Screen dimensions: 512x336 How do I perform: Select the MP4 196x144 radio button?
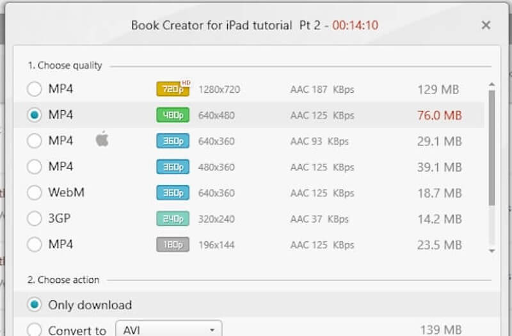pos(35,244)
